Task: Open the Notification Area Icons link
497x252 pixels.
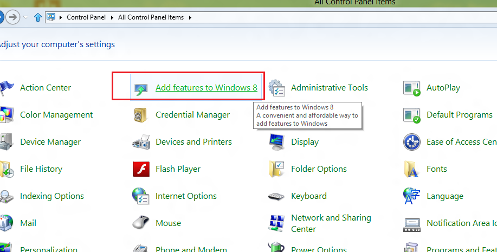Action: pyautogui.click(x=462, y=223)
